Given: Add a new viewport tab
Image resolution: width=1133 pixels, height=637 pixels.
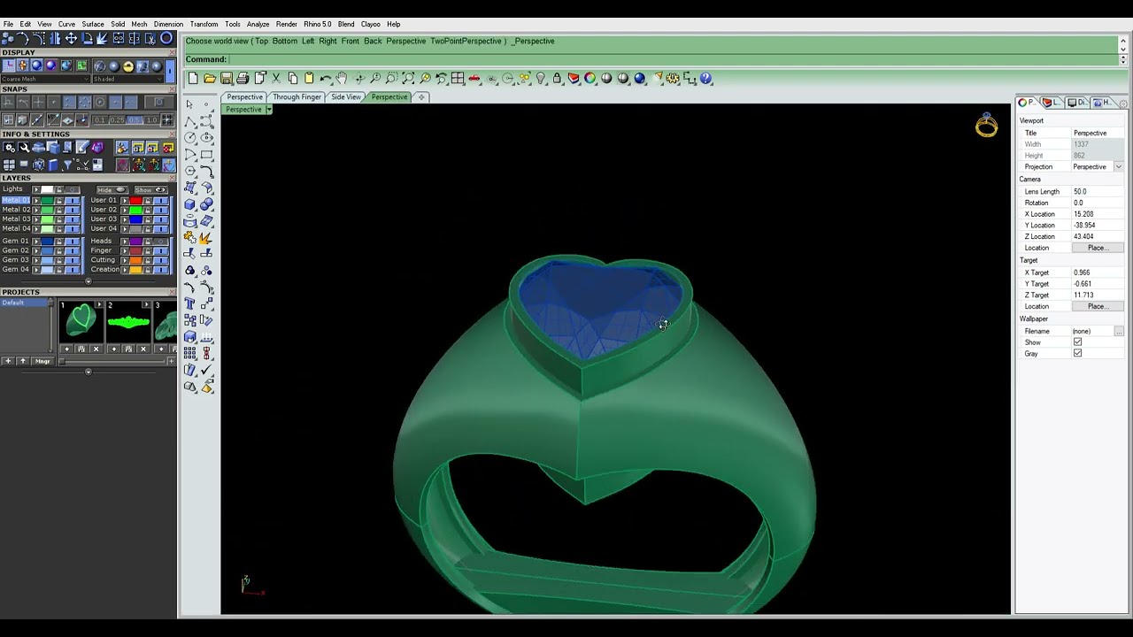Looking at the screenshot, I should pyautogui.click(x=421, y=97).
